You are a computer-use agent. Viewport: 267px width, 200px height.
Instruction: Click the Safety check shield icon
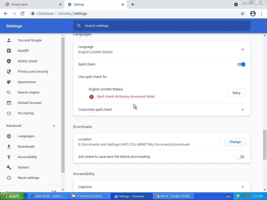[x=9, y=61]
